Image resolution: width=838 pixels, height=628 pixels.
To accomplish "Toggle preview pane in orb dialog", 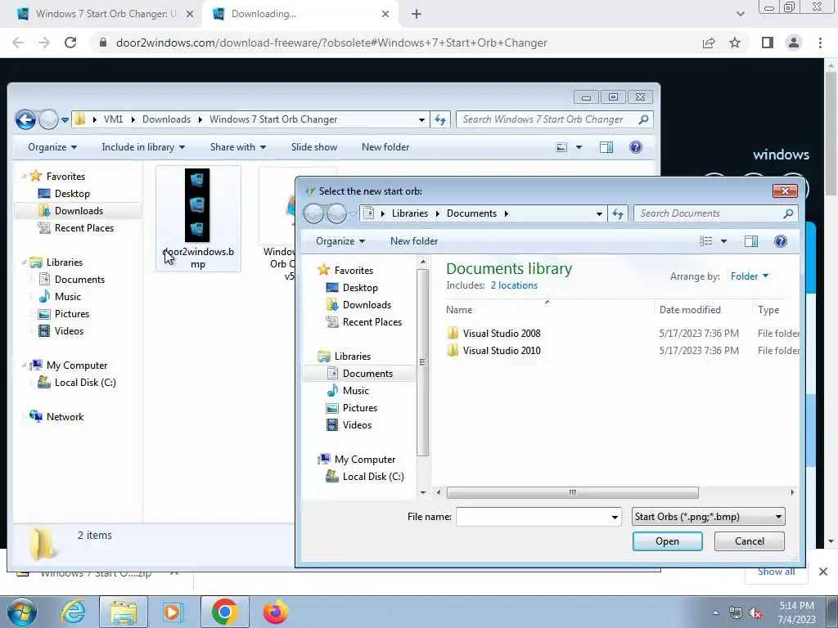I will coord(751,241).
